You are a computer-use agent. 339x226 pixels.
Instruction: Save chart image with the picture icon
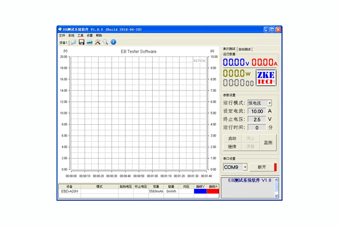pos(89,42)
